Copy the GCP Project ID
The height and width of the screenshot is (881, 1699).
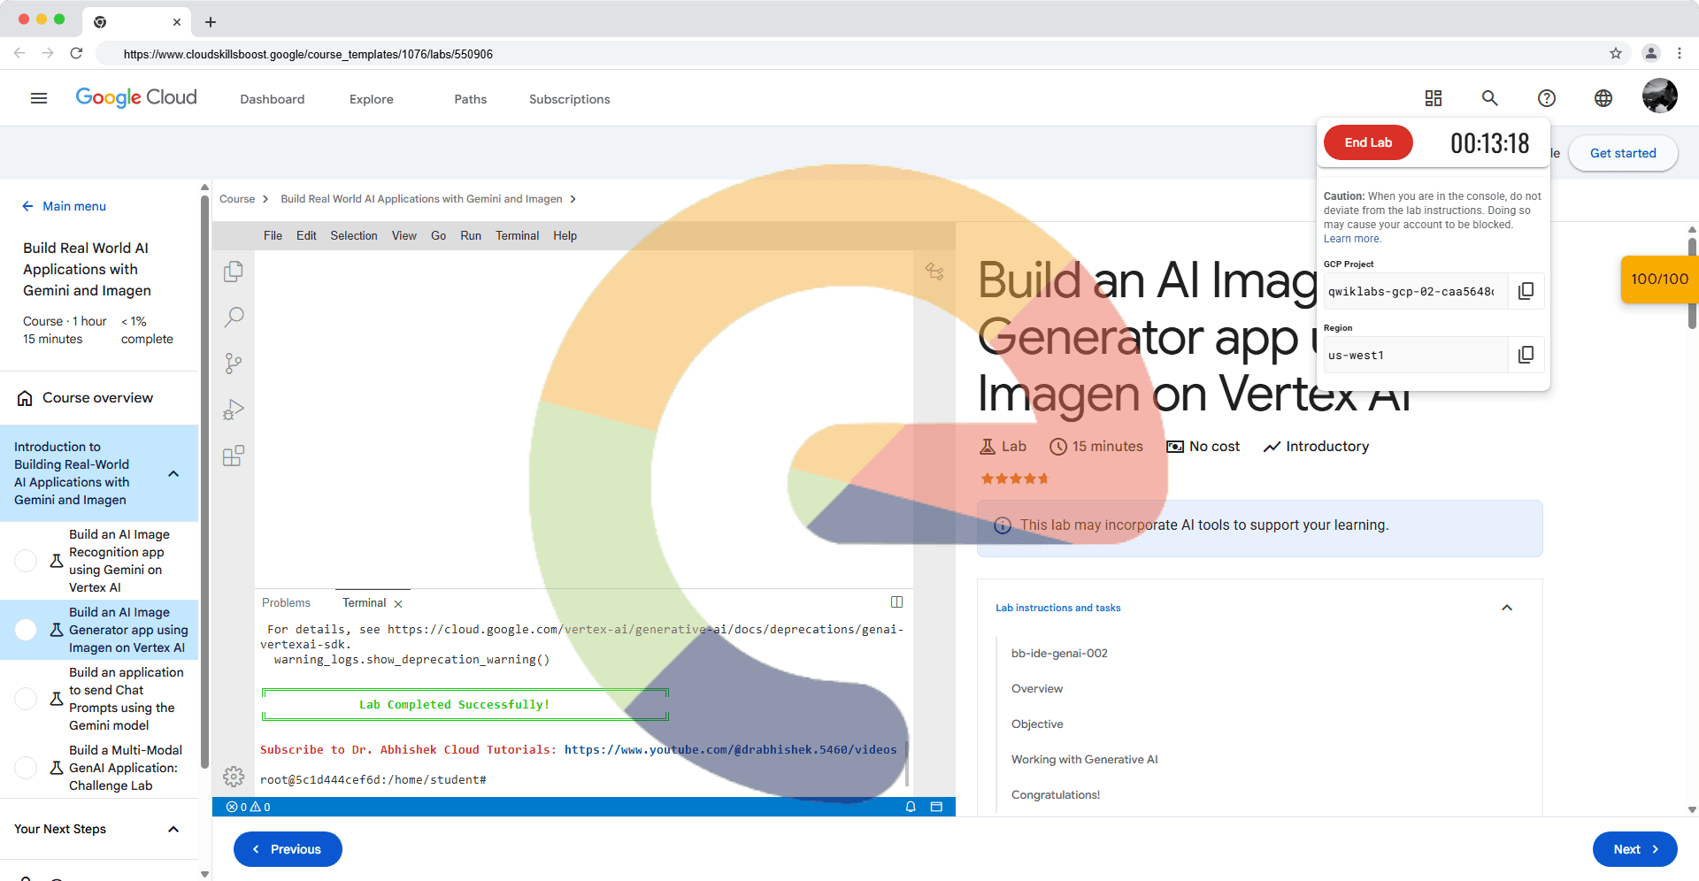[x=1526, y=291]
